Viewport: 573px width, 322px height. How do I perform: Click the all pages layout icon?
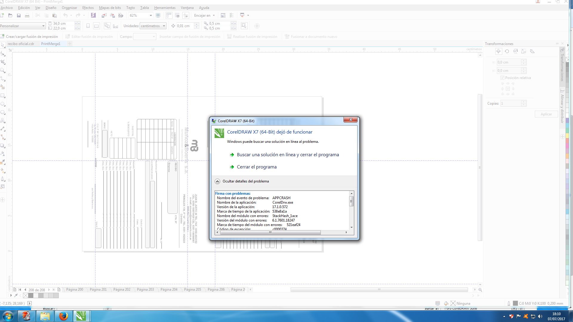click(x=107, y=26)
